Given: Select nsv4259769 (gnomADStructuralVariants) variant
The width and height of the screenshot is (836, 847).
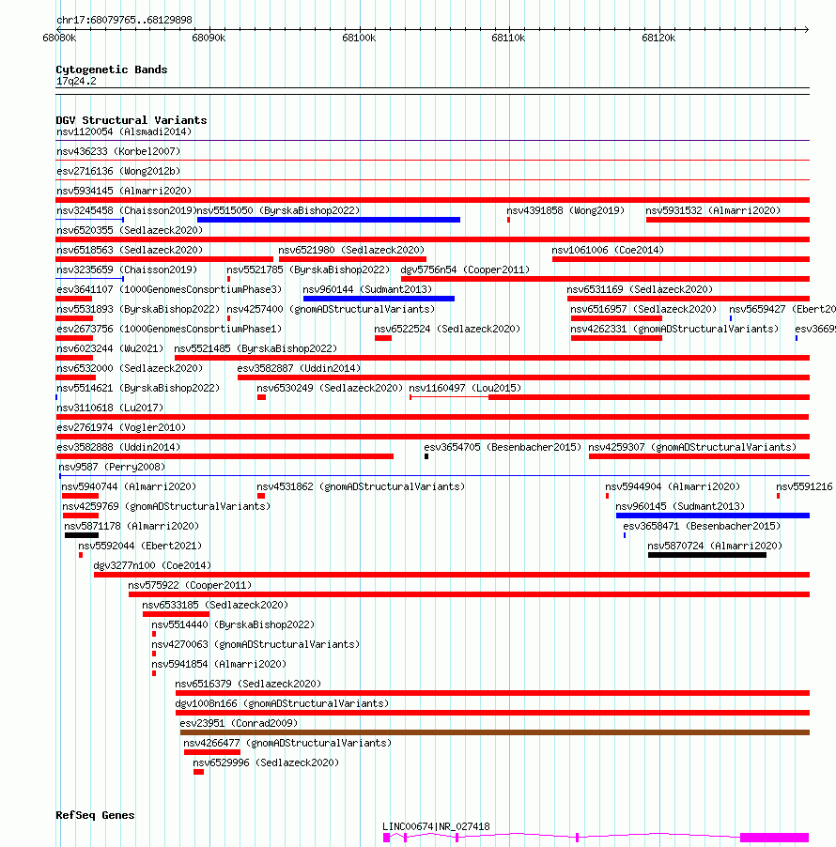Looking at the screenshot, I should pos(166,507).
